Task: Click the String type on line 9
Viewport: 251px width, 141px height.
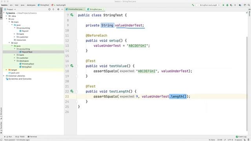Action: pos(107,25)
